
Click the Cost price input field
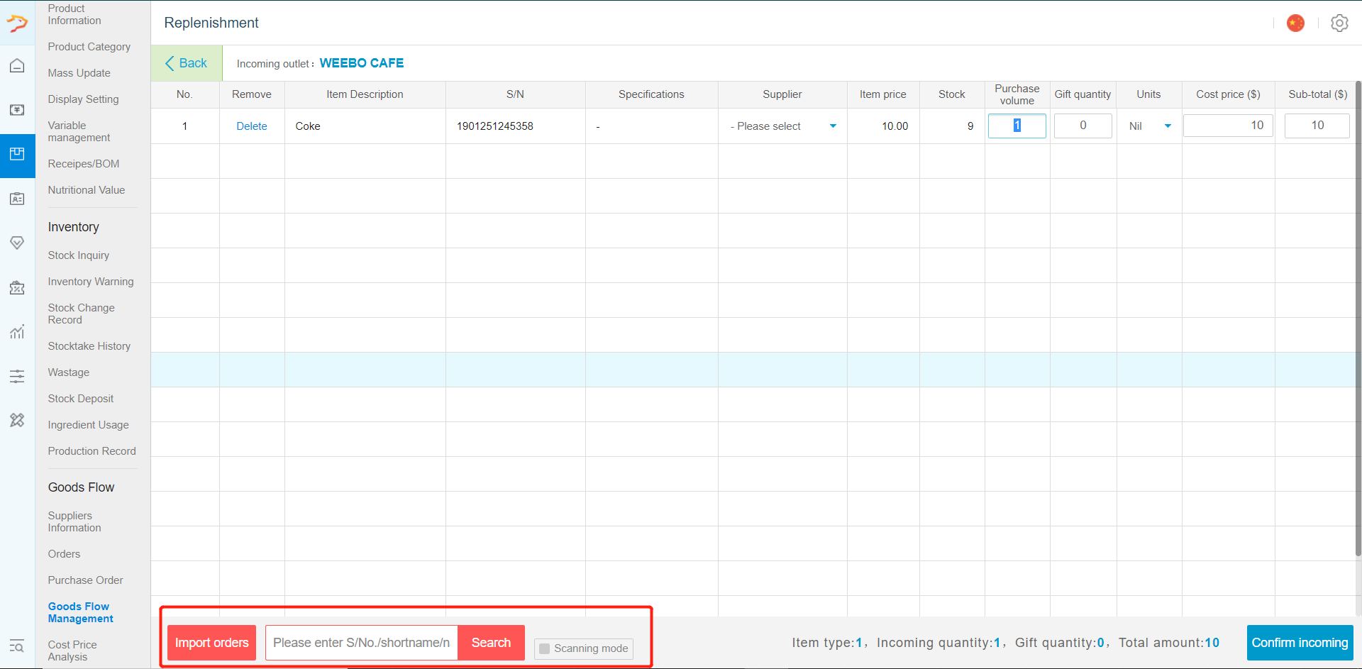click(1229, 126)
